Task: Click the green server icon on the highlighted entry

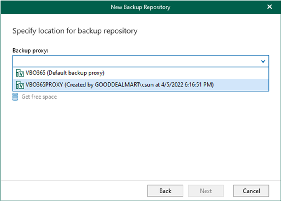Action: pyautogui.click(x=20, y=85)
